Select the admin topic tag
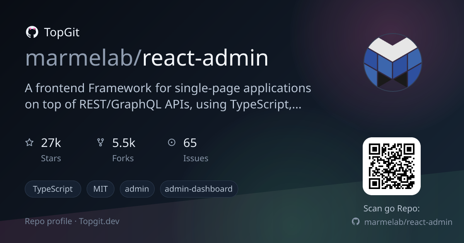Image resolution: width=464 pixels, height=243 pixels. pos(137,189)
